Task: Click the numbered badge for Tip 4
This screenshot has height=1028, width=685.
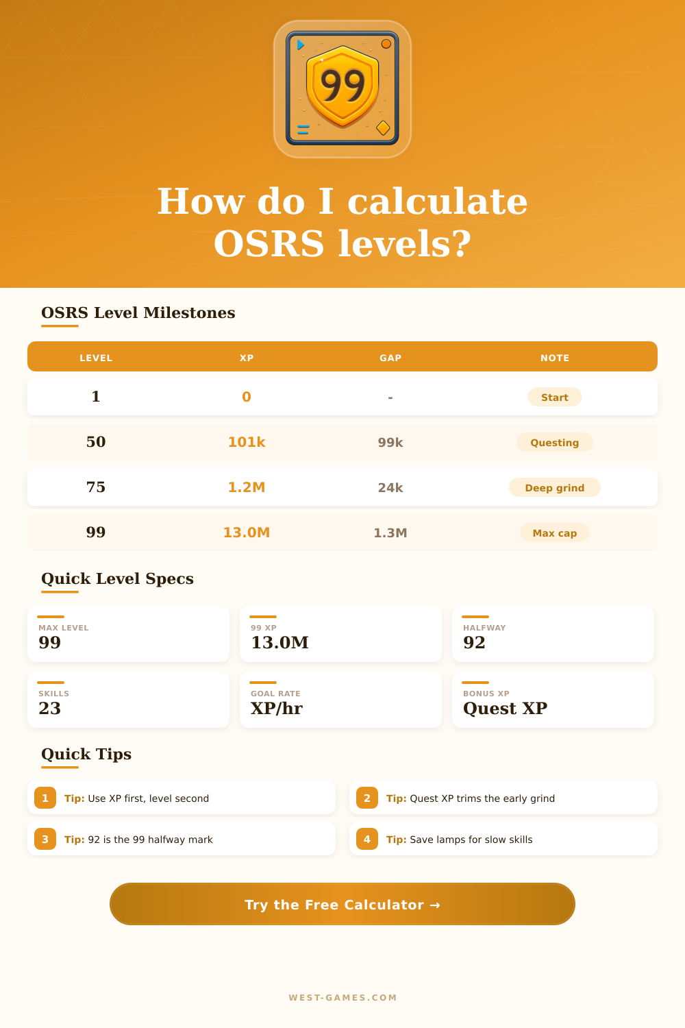Action: pyautogui.click(x=367, y=839)
